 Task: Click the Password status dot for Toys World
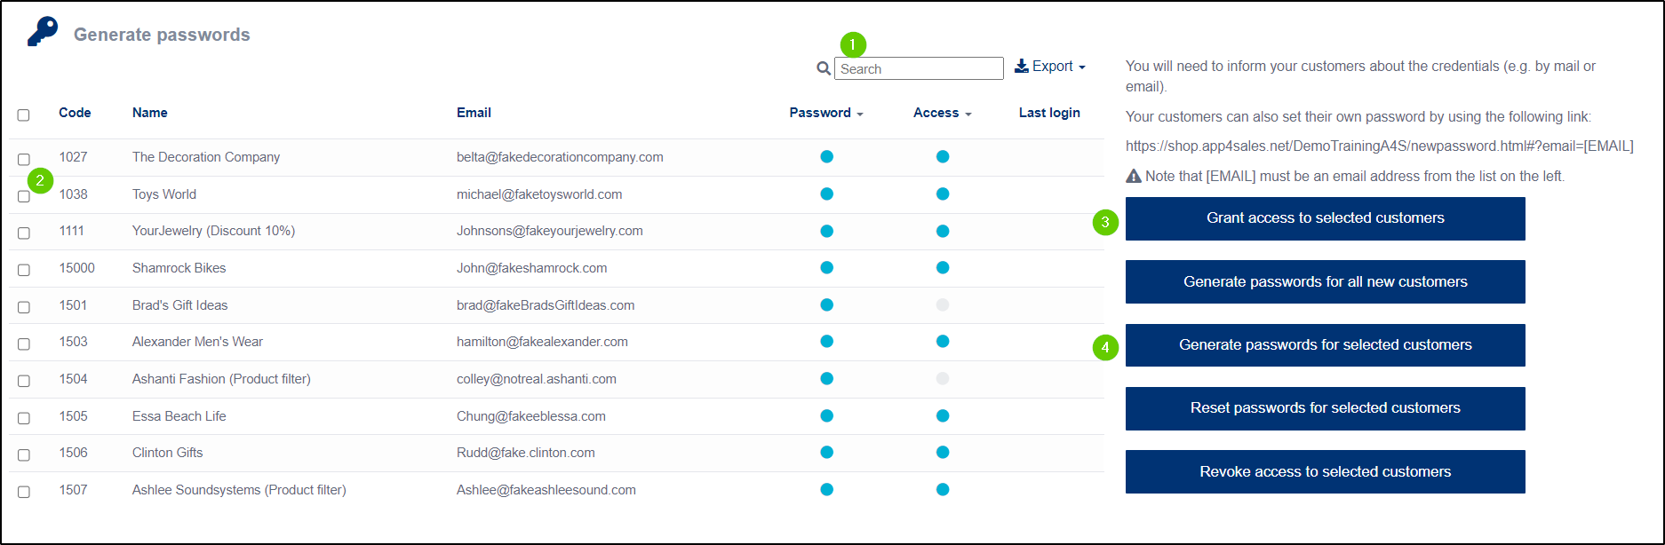[x=827, y=194]
